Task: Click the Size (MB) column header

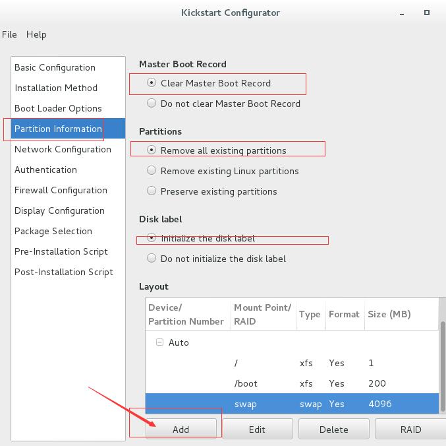Action: click(402, 314)
